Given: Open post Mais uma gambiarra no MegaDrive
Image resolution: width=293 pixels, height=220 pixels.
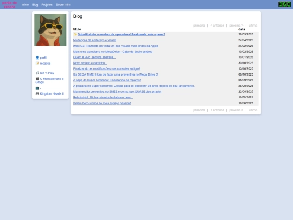Looking at the screenshot, I should 113,52.
